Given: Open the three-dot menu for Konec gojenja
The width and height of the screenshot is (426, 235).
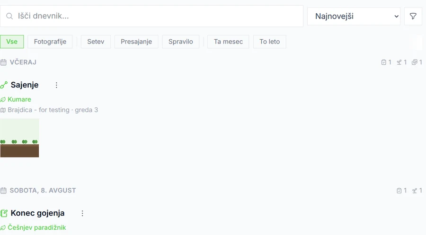Looking at the screenshot, I should pos(82,213).
